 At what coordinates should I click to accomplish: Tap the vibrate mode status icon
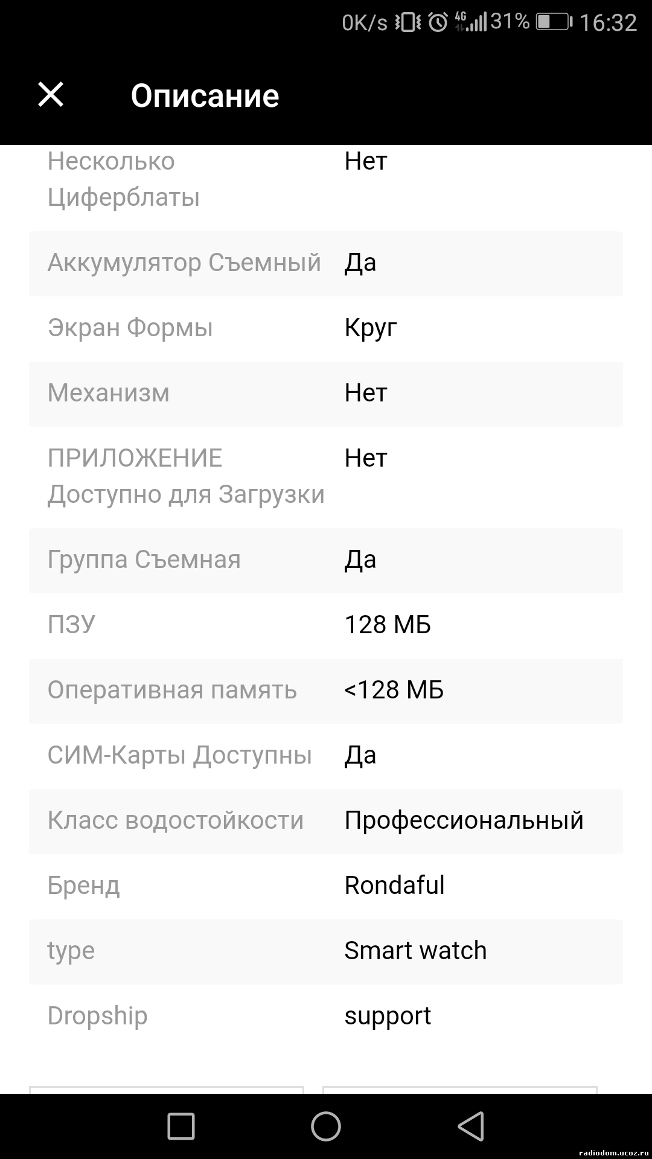408,23
